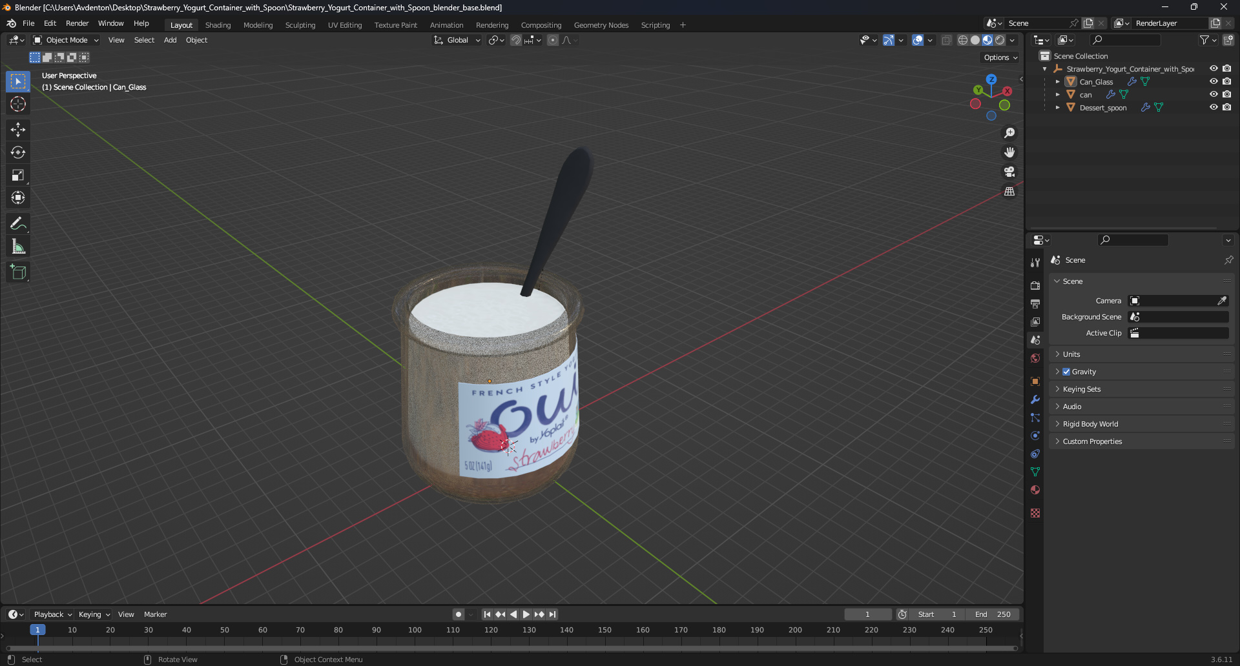Viewport: 1240px width, 666px height.
Task: Open the viewport Add menu
Action: coord(170,40)
